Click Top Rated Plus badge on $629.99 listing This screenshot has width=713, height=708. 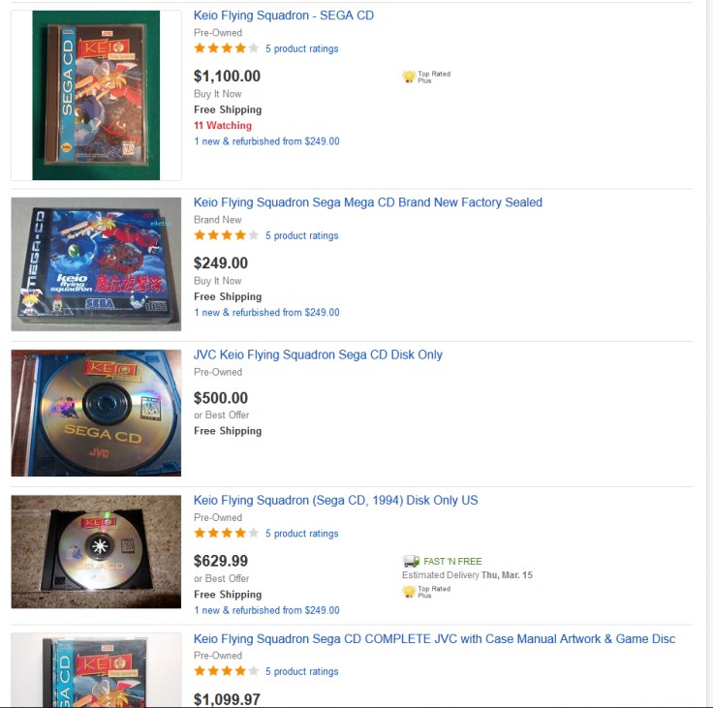[426, 592]
